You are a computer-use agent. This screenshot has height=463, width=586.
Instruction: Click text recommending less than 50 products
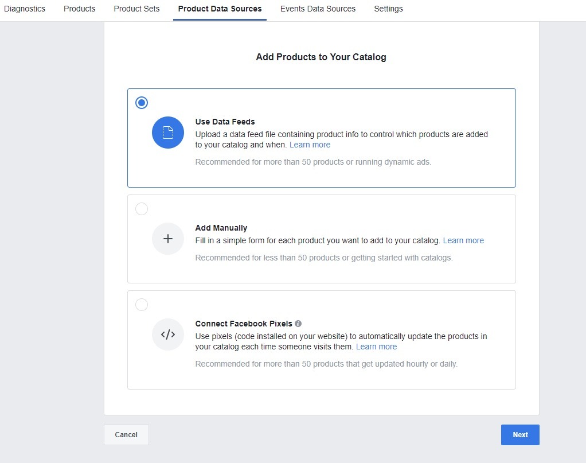click(323, 258)
